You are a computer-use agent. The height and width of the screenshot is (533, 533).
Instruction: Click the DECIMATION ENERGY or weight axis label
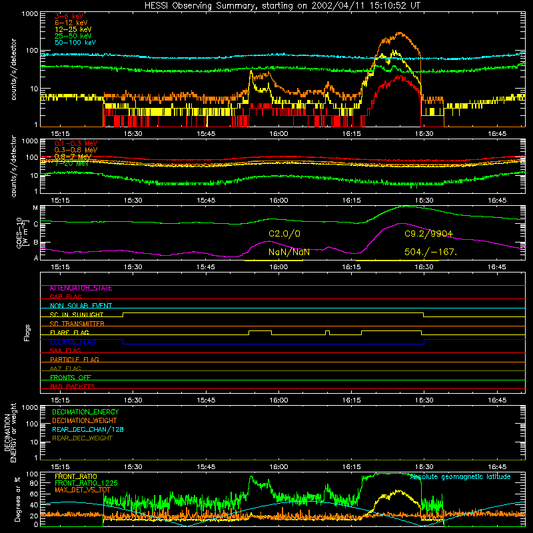[10, 432]
